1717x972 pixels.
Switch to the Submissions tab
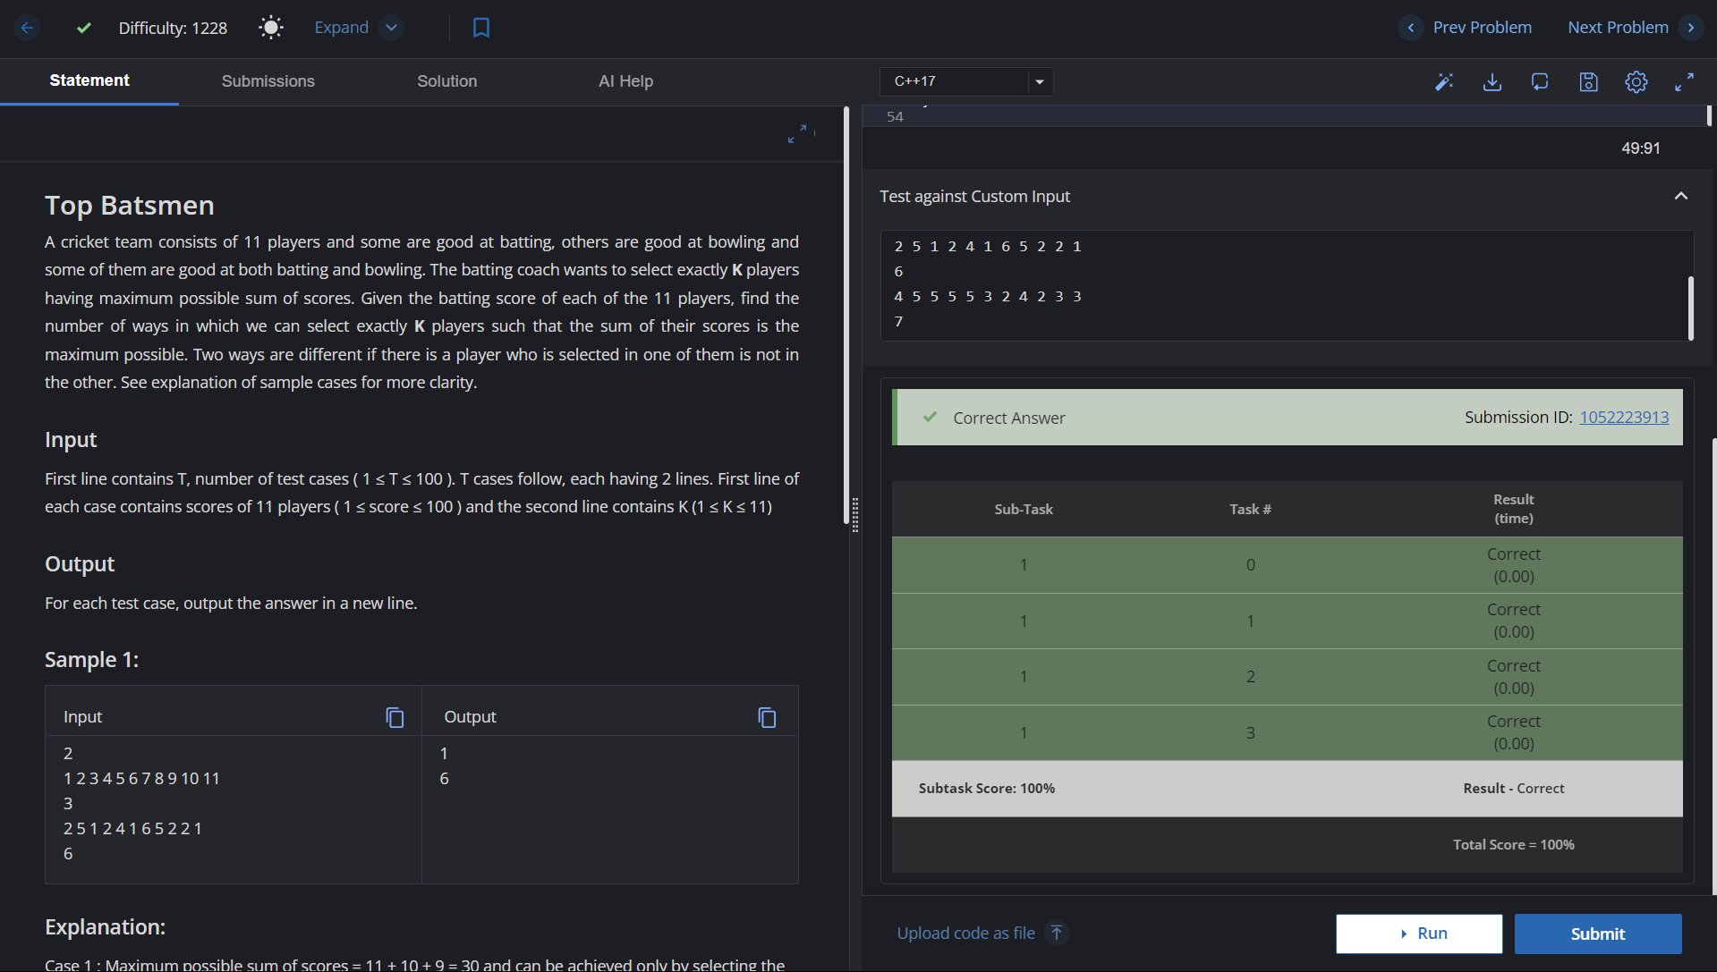coord(268,81)
